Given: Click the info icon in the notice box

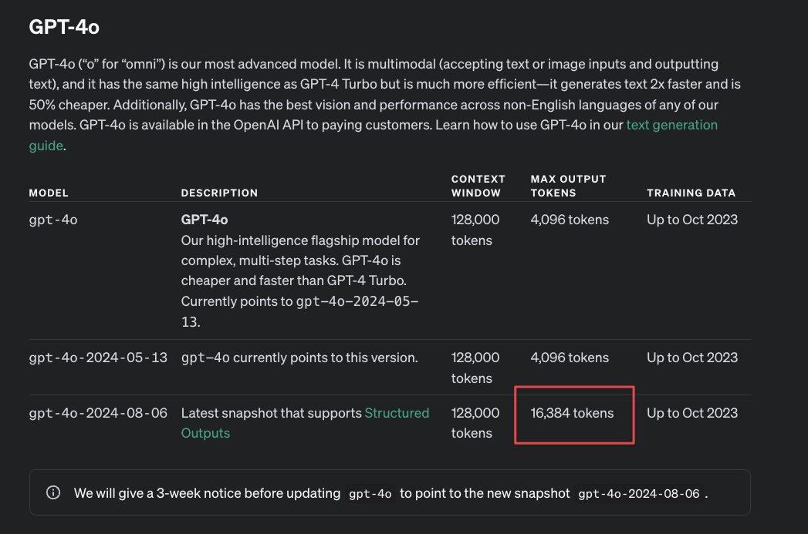Looking at the screenshot, I should [x=53, y=492].
